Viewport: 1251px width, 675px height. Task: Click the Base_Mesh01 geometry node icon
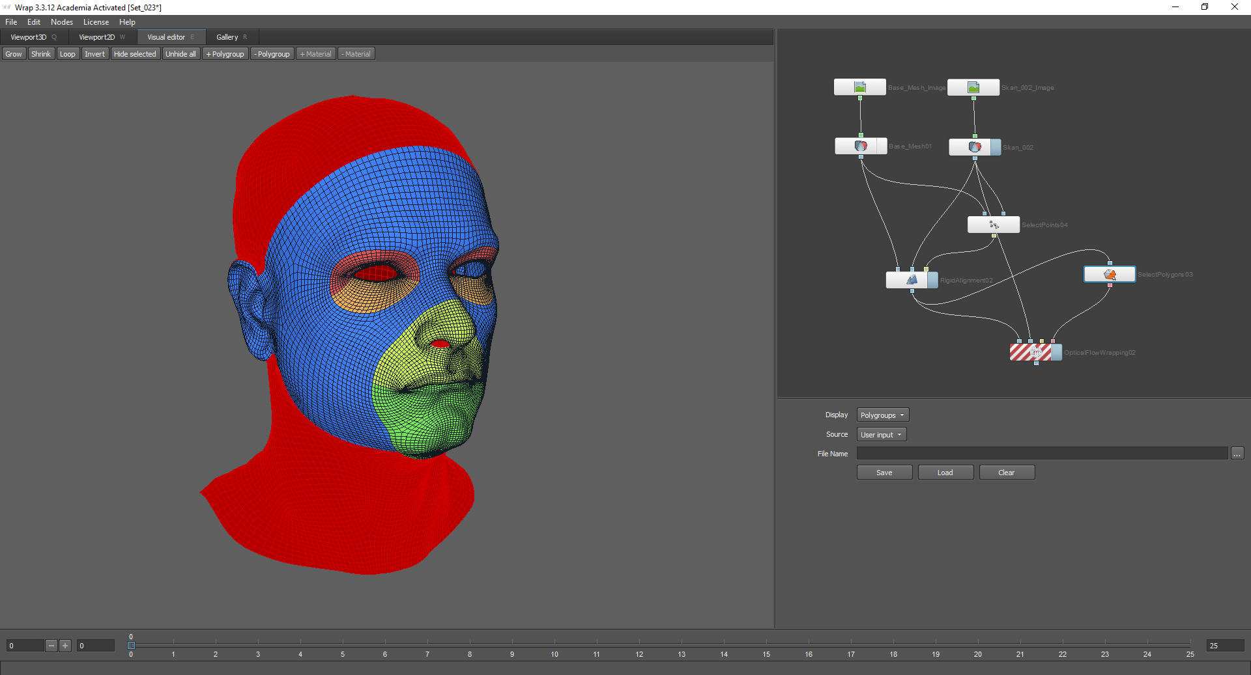pos(860,146)
